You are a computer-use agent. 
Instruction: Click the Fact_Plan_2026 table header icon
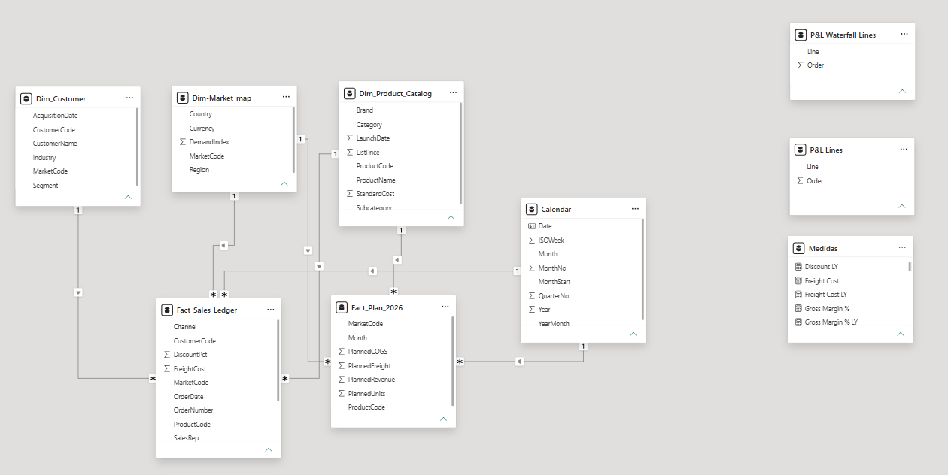click(x=342, y=307)
